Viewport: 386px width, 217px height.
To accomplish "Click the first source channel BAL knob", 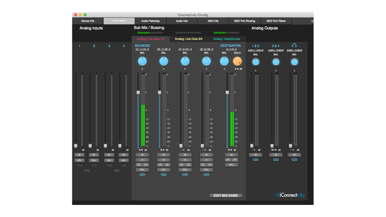I will 142,61.
